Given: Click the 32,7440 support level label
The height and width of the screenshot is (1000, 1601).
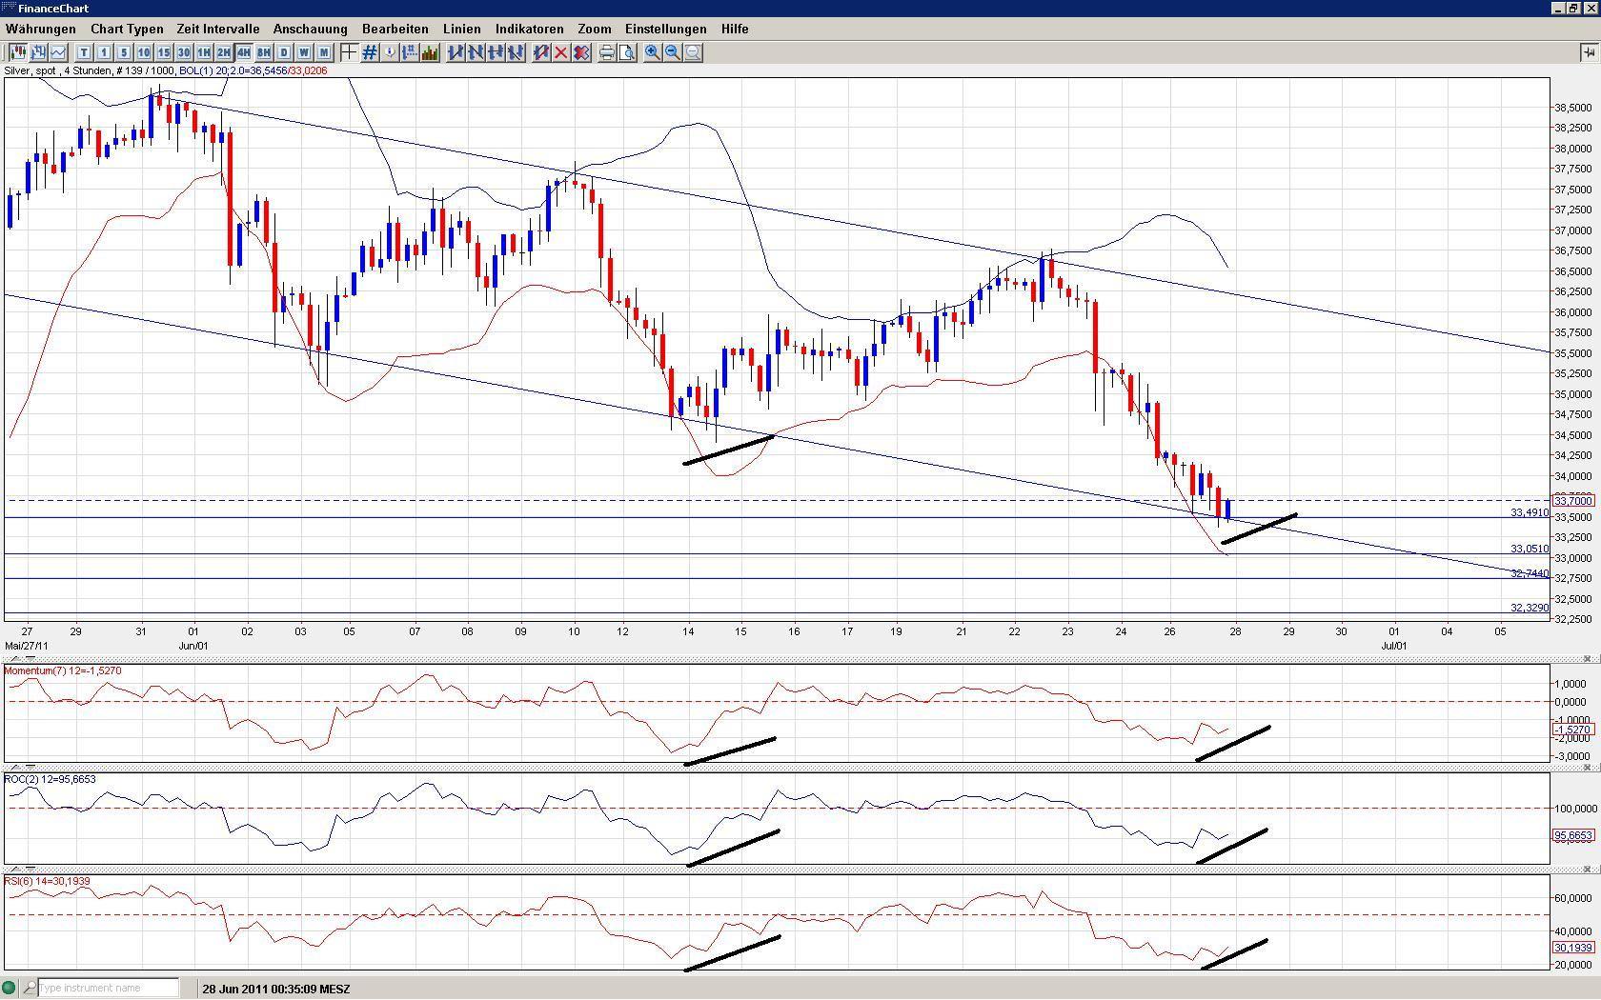Looking at the screenshot, I should [1530, 573].
